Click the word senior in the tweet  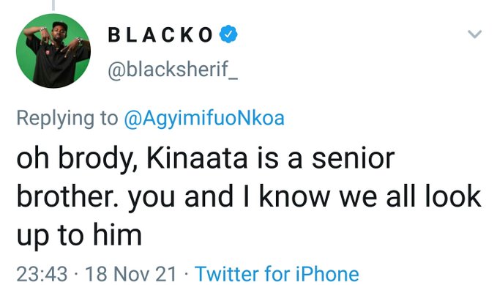tap(354, 158)
